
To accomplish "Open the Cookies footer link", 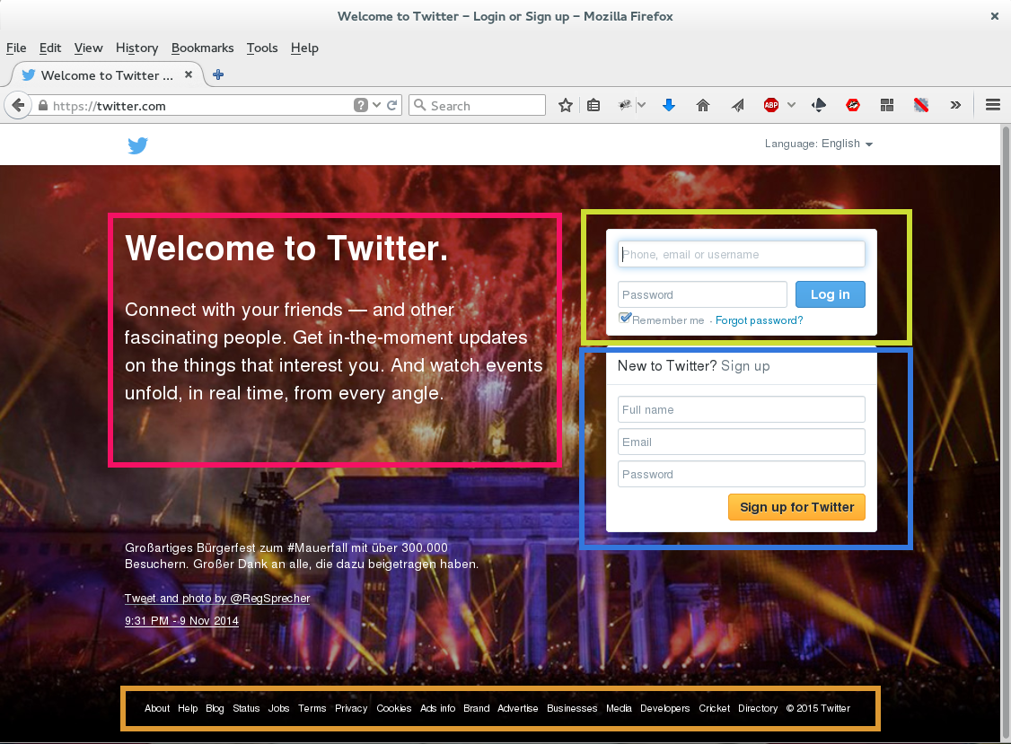I will click(x=394, y=708).
